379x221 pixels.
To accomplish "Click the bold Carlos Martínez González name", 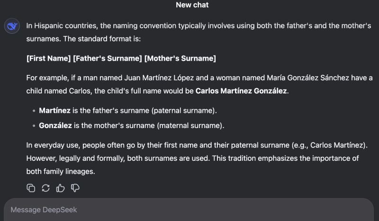I will (x=241, y=91).
